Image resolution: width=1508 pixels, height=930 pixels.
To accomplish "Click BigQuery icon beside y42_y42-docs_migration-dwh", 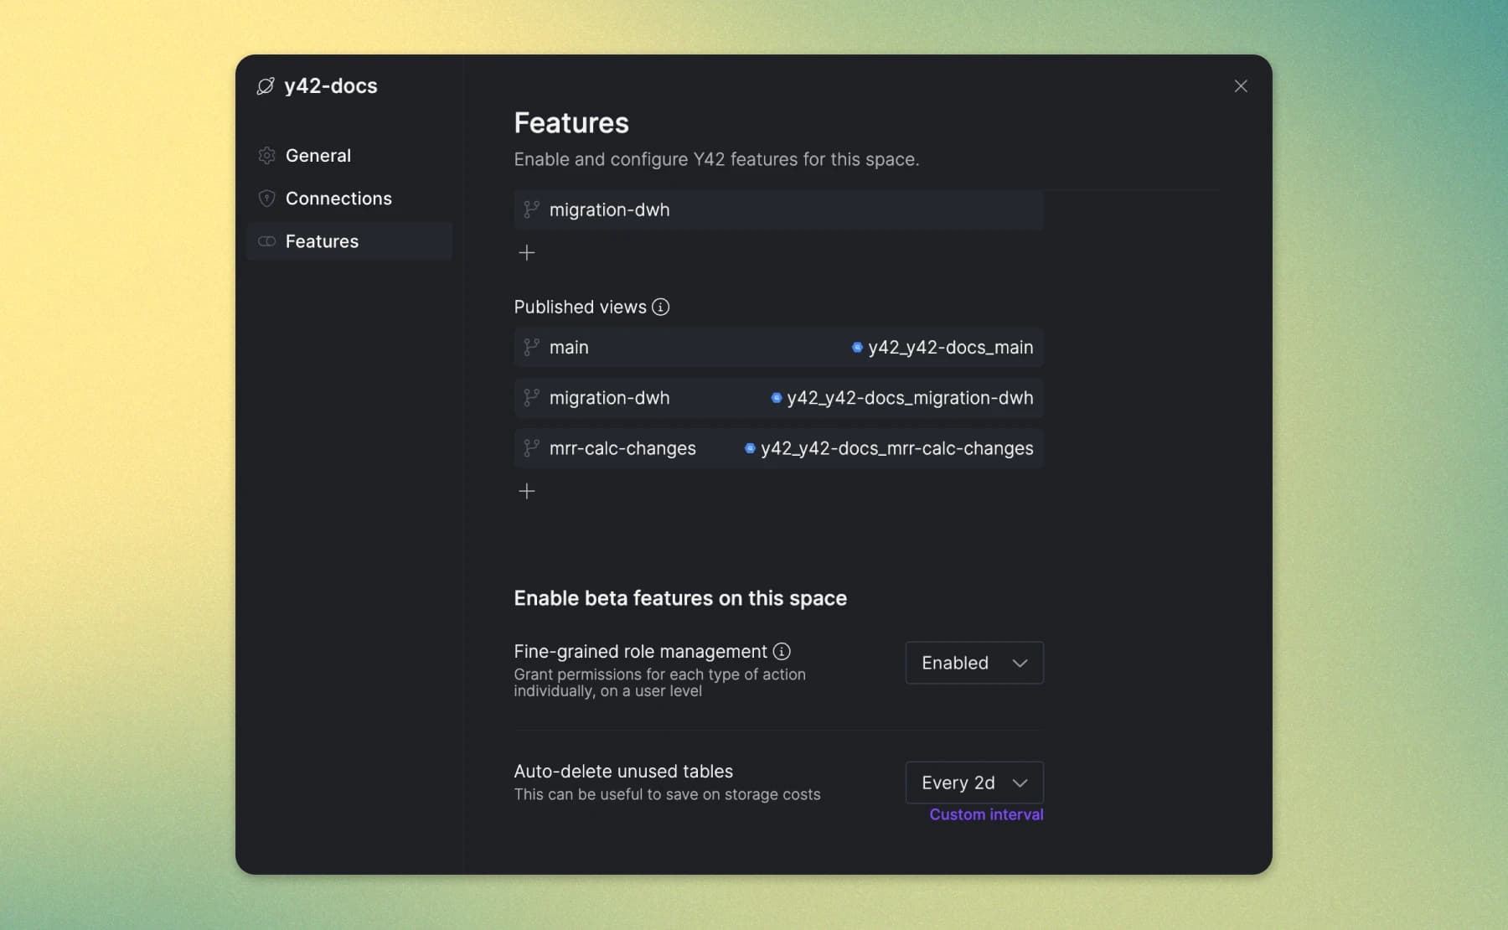I will click(776, 398).
